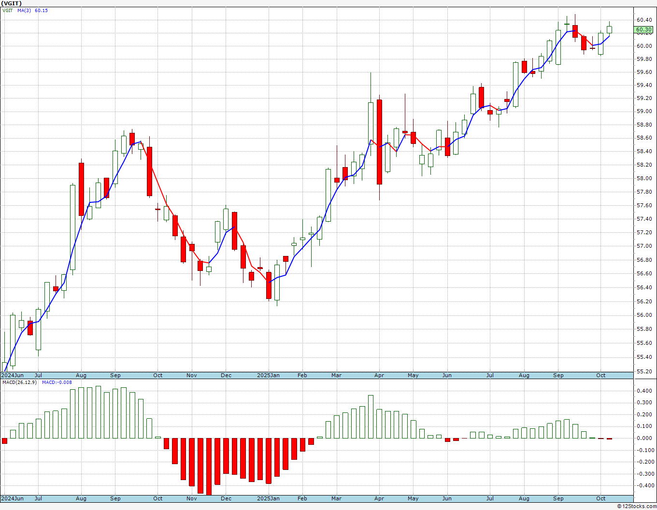
Task: Select the 59.40 price axis label
Action: pyautogui.click(x=644, y=85)
